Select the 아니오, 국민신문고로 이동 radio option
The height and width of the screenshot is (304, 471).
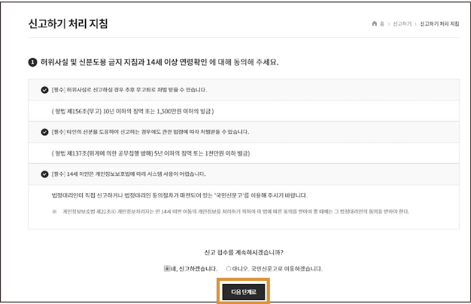click(x=228, y=269)
